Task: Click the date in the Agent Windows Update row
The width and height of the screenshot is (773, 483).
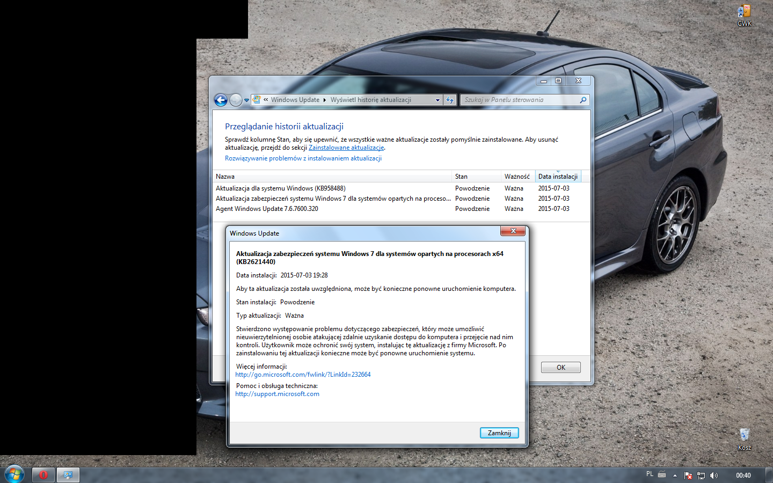Action: pyautogui.click(x=554, y=209)
